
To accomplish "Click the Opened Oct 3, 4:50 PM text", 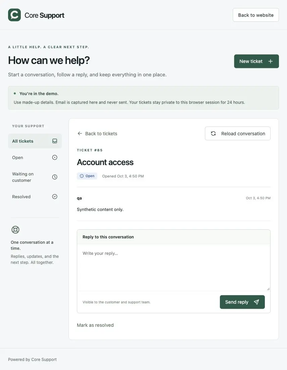I will coord(123,176).
